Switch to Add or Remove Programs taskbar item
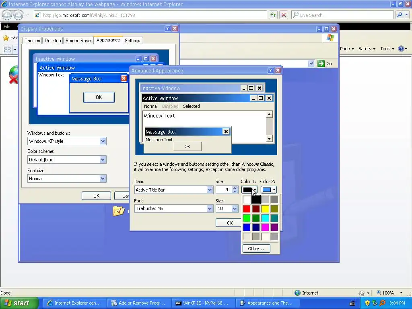412x309 pixels. click(139, 303)
